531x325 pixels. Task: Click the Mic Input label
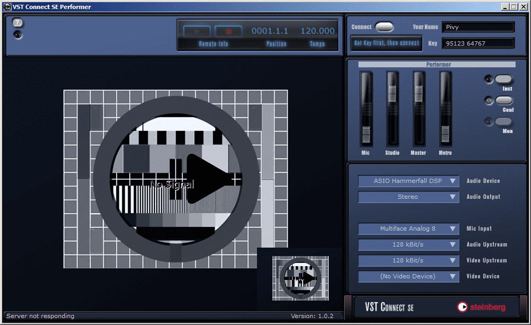[479, 229]
